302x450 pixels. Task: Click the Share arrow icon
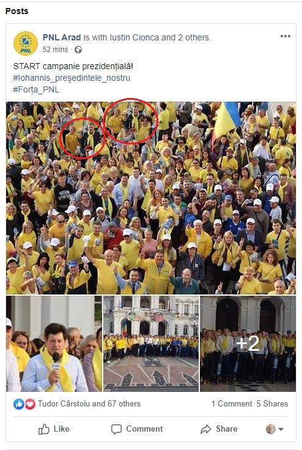(x=206, y=429)
